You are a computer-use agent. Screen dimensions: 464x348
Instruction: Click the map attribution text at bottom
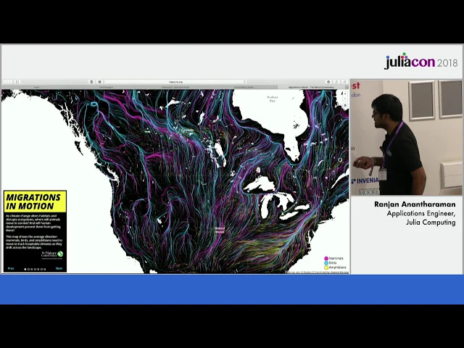coord(317,272)
